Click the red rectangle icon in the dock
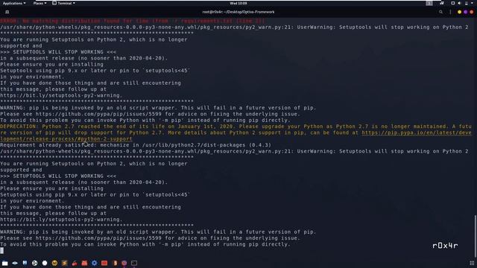 (x=104, y=263)
